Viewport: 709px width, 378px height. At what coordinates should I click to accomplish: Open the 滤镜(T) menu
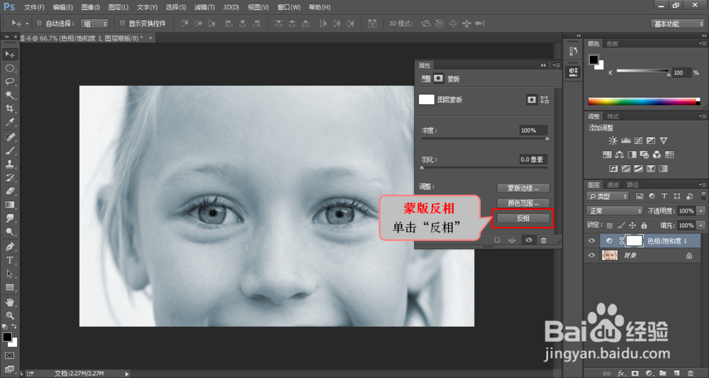pos(204,7)
